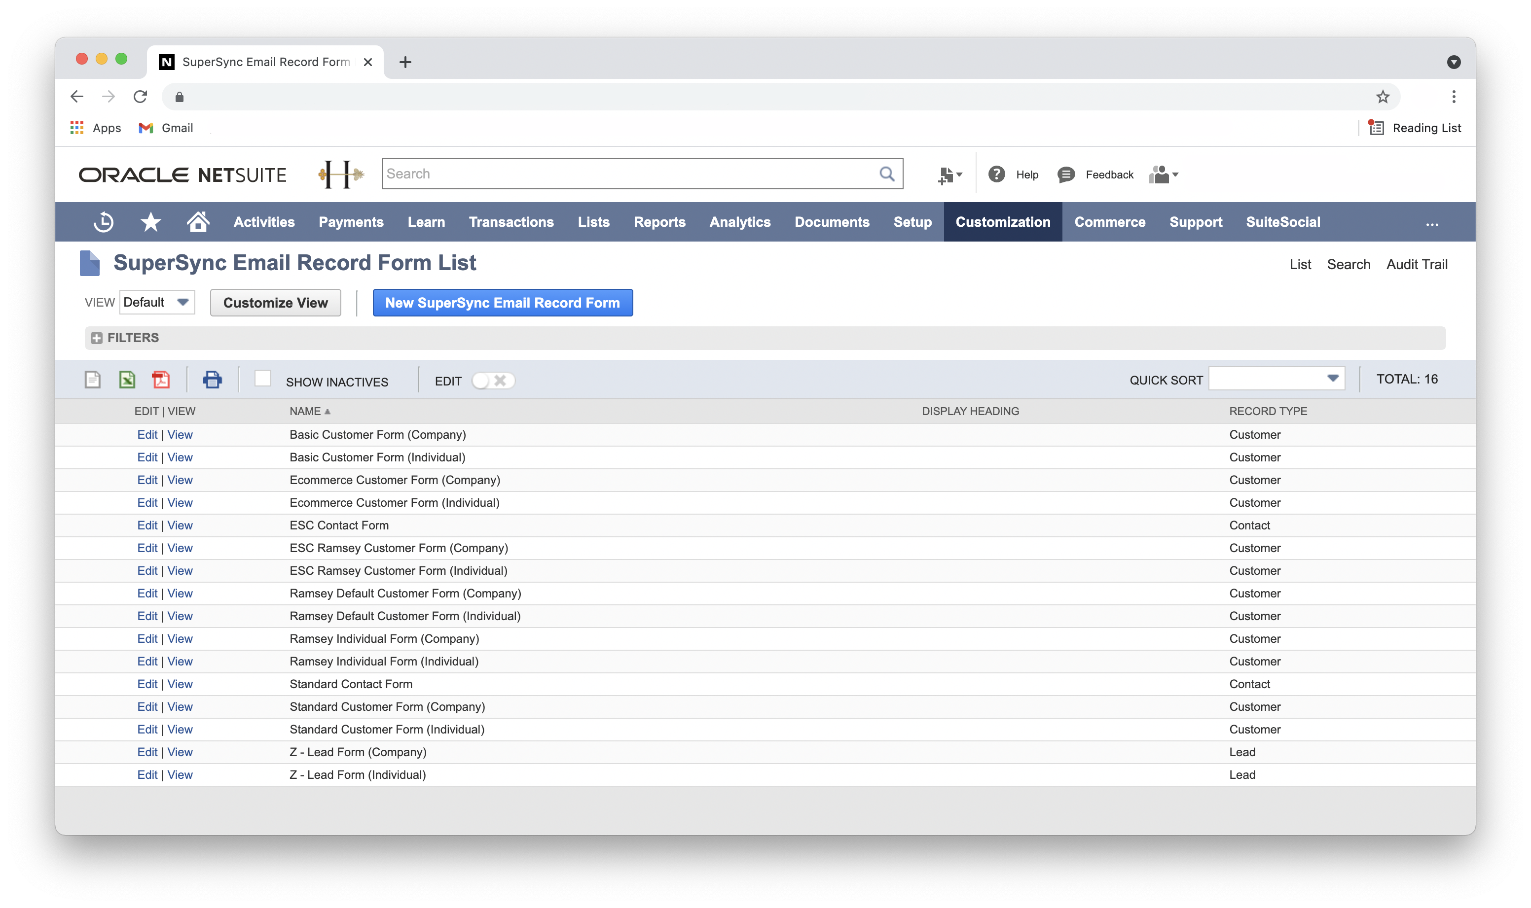Export list using the PDF icon
Viewport: 1531px width, 908px height.
tap(161, 380)
